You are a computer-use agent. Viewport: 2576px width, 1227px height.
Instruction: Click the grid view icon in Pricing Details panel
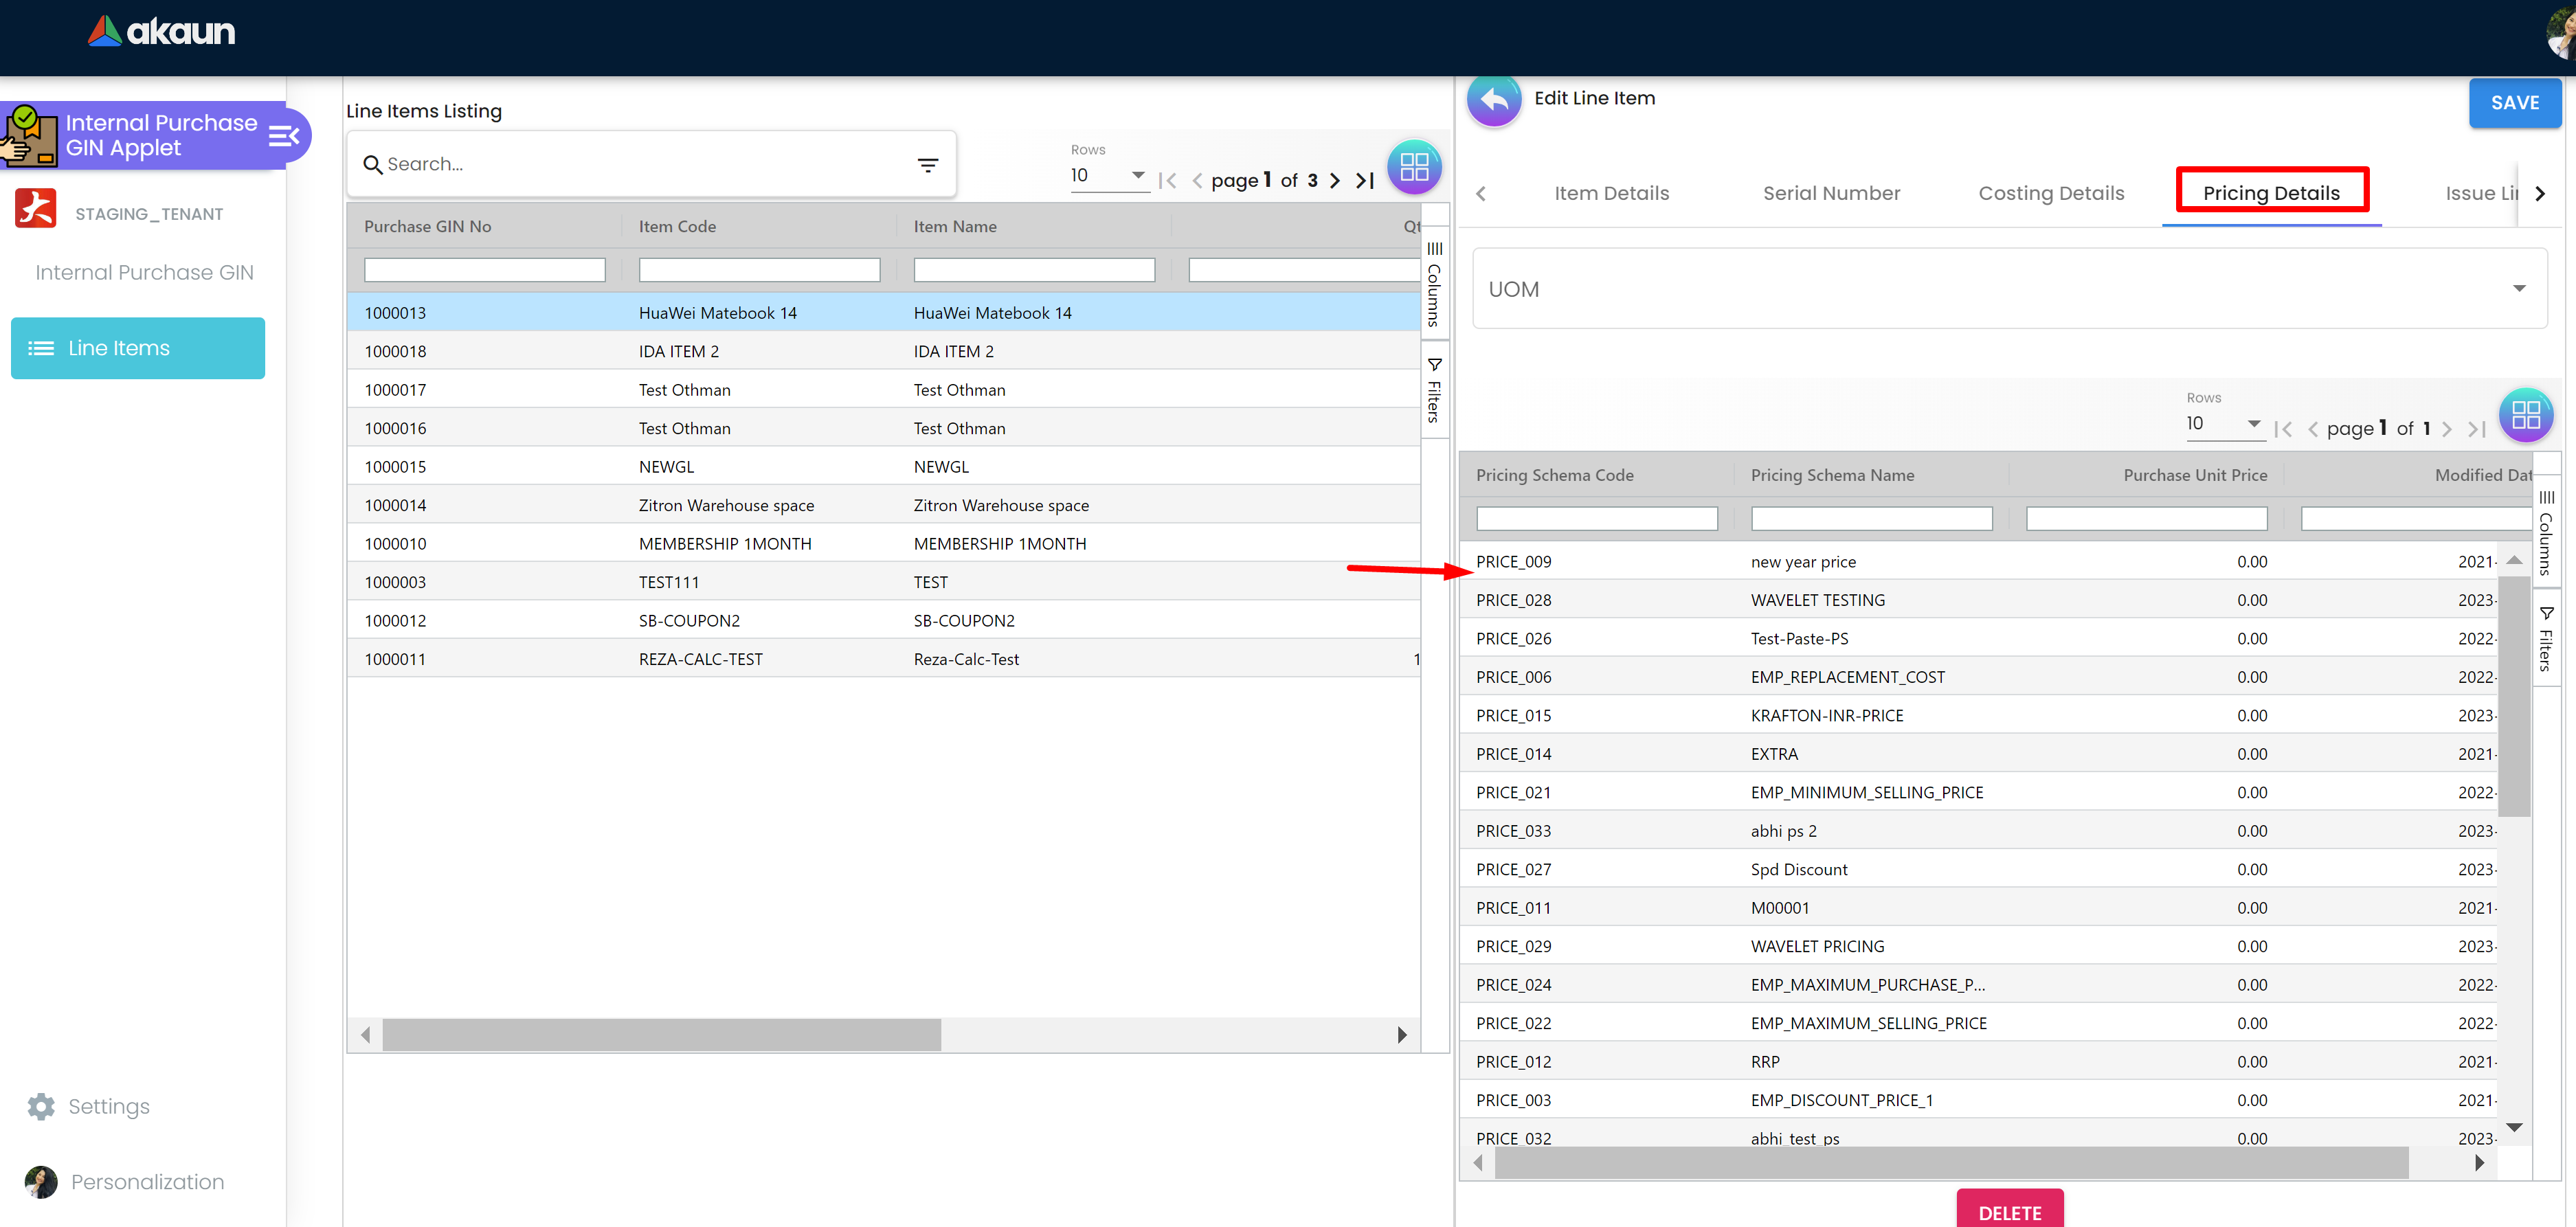pyautogui.click(x=2525, y=415)
